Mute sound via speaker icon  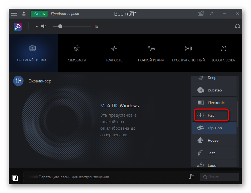[43, 26]
